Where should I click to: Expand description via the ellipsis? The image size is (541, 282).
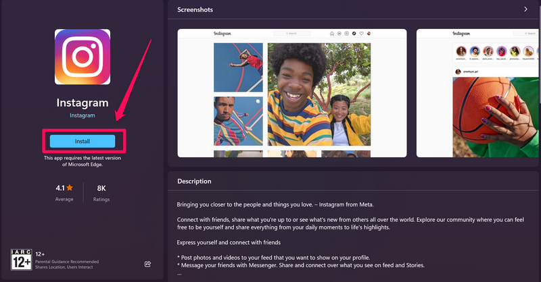(x=179, y=274)
